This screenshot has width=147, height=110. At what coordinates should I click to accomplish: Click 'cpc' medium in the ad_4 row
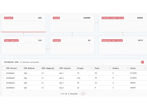point(25,88)
